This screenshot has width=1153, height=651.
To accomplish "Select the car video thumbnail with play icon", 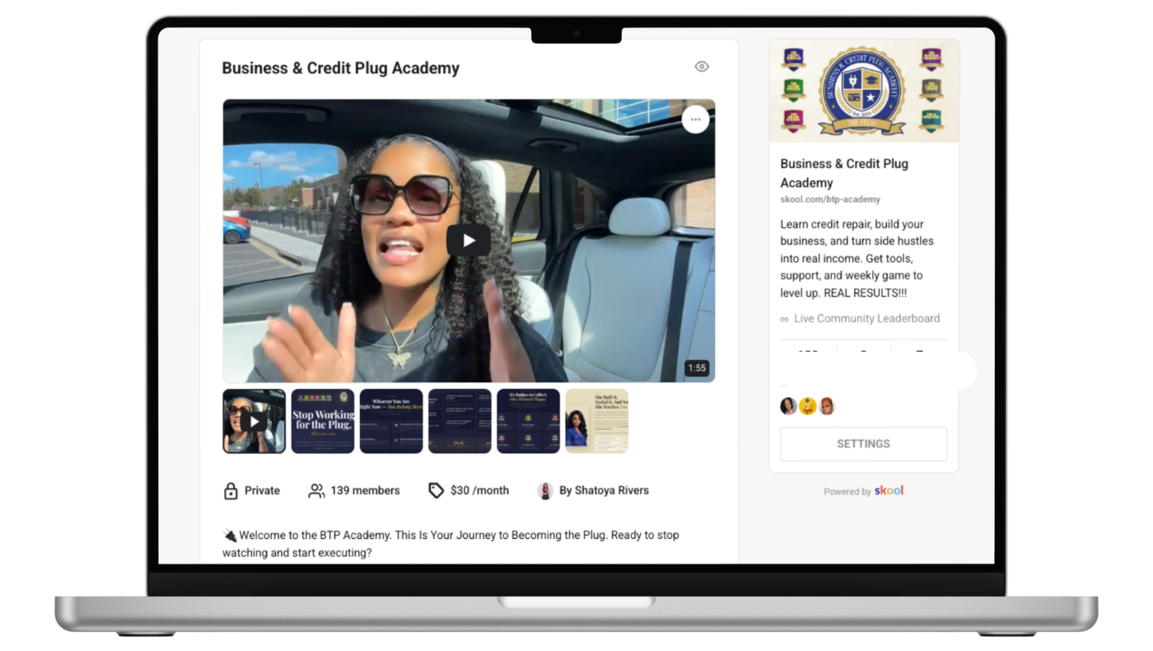I will (x=254, y=421).
